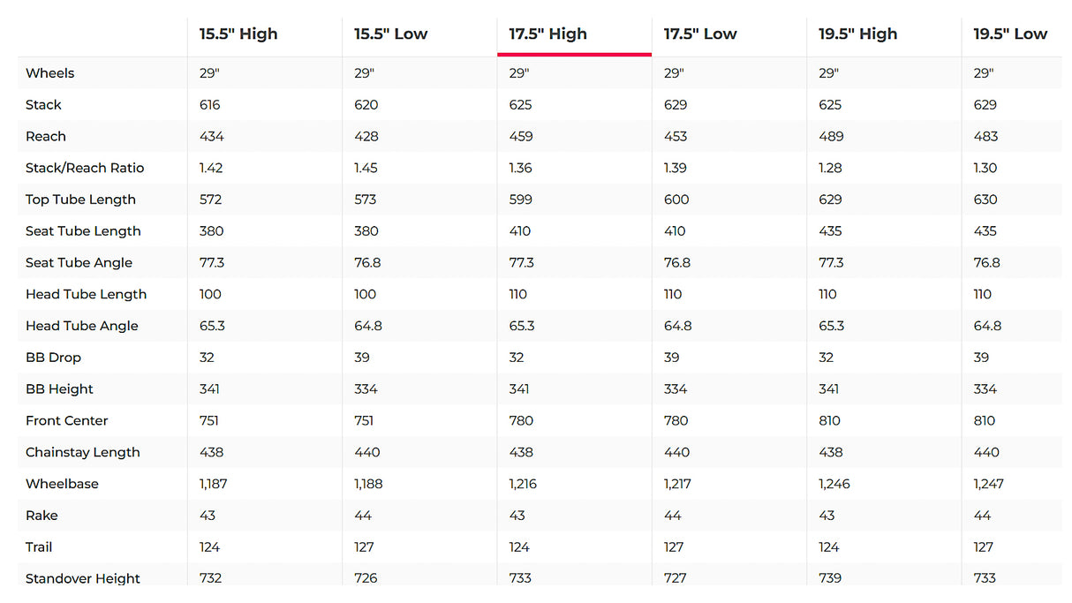The height and width of the screenshot is (603, 1072).
Task: Switch to the 17.5" Low column
Action: 700,34
